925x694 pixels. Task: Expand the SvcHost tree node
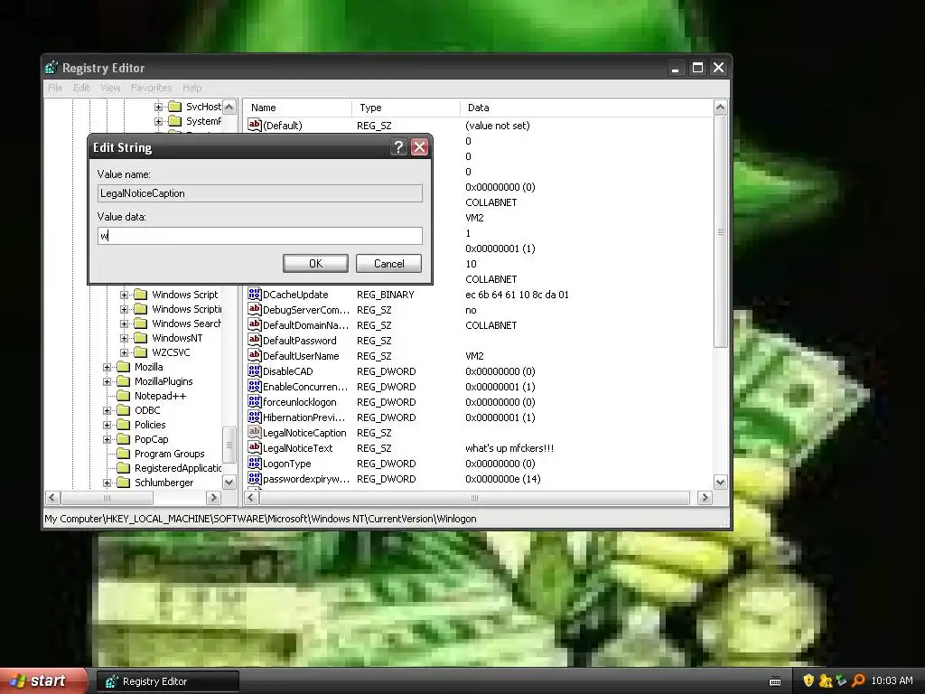point(158,107)
